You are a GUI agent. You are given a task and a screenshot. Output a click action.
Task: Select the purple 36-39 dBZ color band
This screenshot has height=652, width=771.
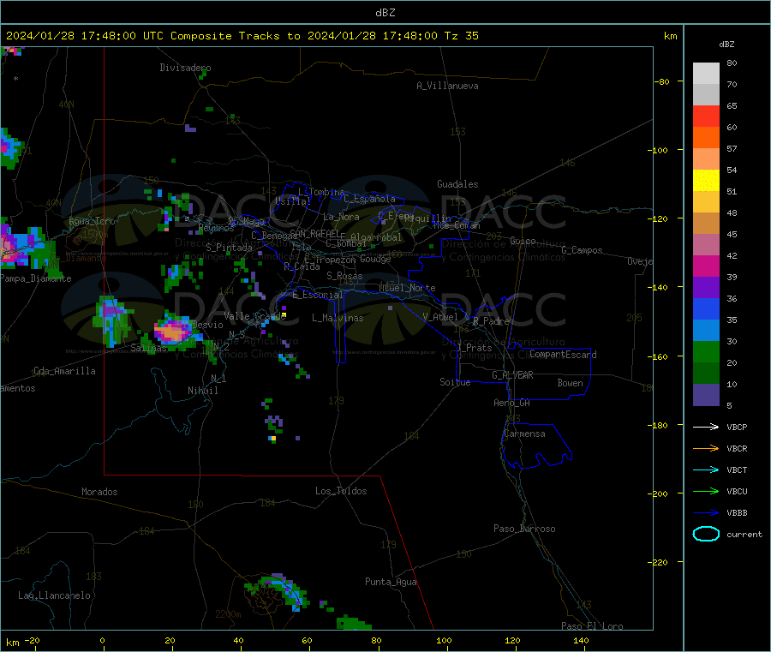(x=706, y=288)
